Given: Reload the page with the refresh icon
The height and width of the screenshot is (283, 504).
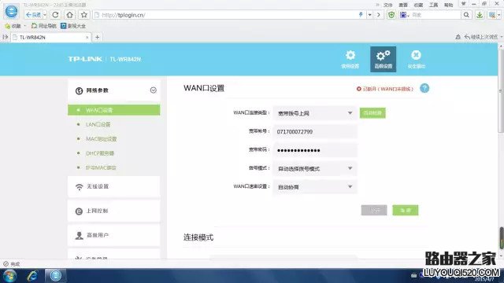Looking at the screenshot, I should coord(55,15).
